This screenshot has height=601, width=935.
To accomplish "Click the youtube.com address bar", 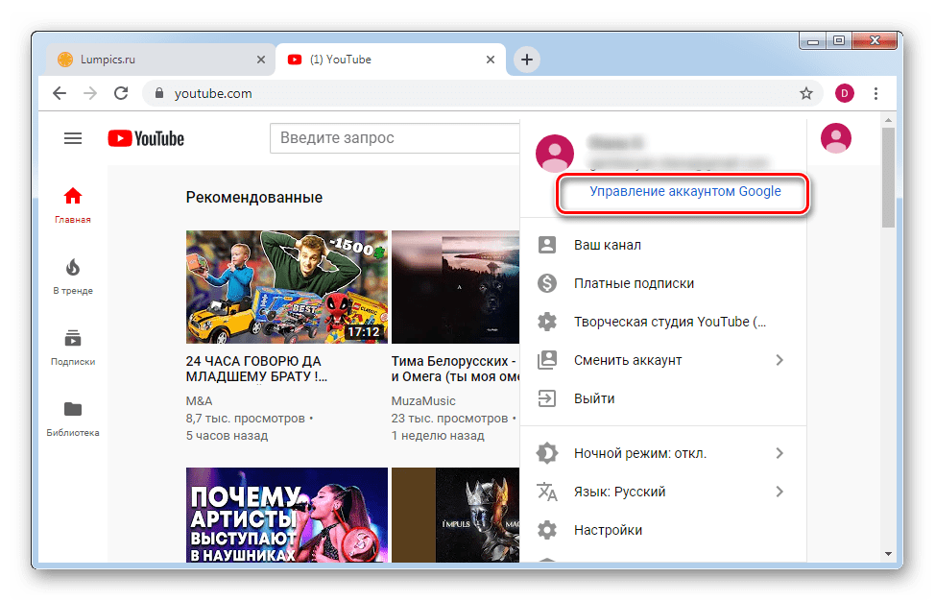I will tap(483, 93).
